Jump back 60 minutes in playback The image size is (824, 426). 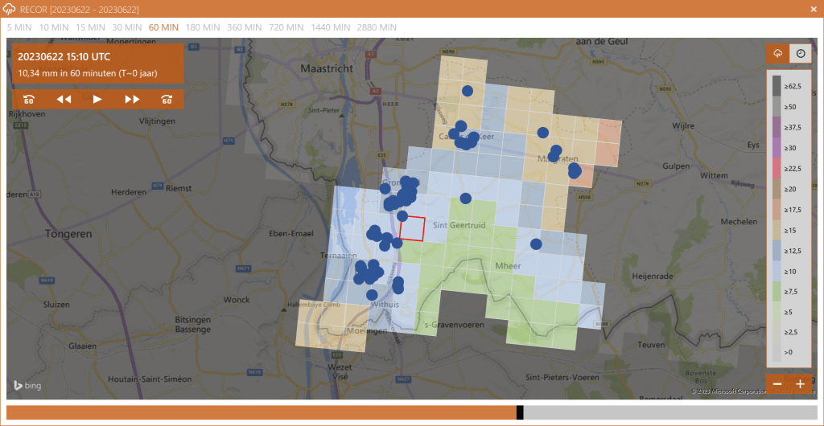coord(29,99)
